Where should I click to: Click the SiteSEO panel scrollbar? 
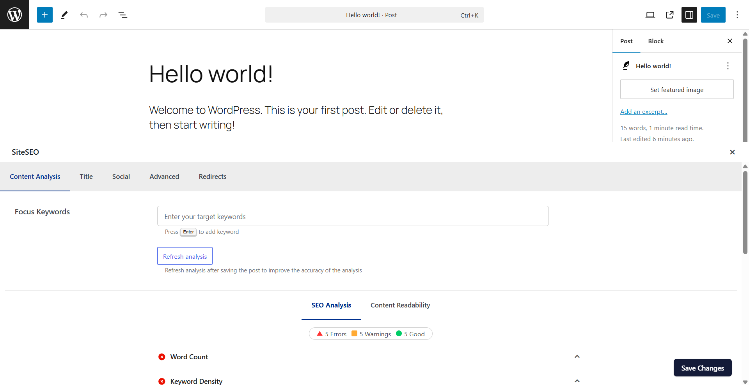coord(745,212)
